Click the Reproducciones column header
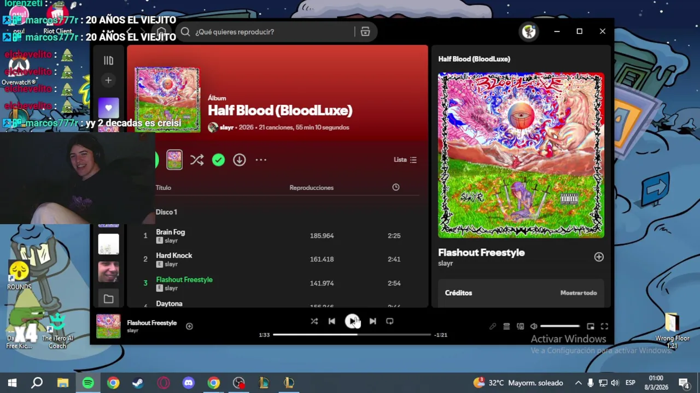 (311, 187)
